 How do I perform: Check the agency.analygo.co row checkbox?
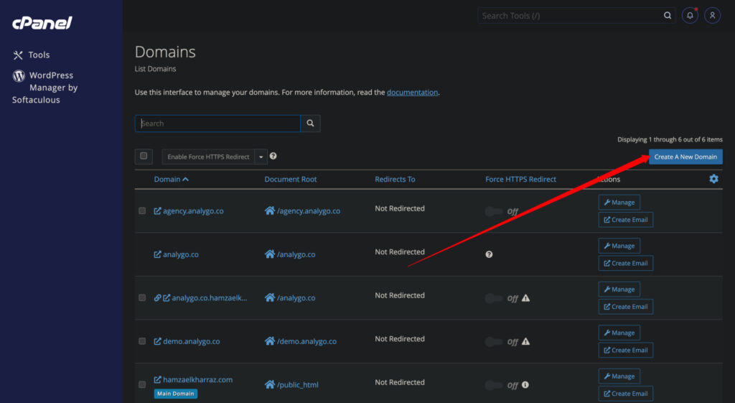142,211
